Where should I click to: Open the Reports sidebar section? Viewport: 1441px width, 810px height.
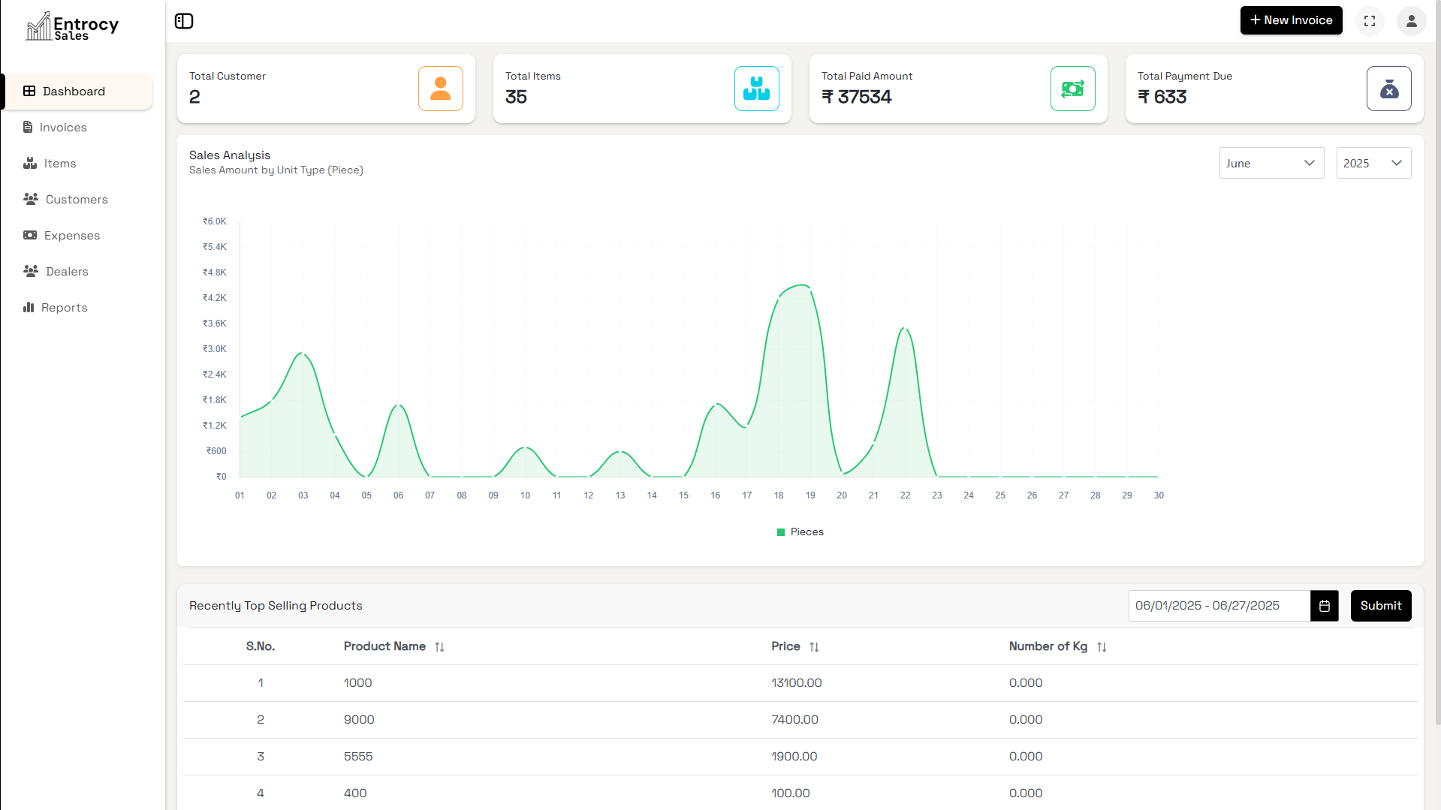click(64, 308)
